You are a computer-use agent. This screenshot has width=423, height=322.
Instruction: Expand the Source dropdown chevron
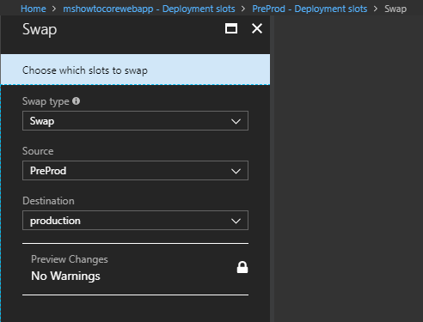[236, 171]
